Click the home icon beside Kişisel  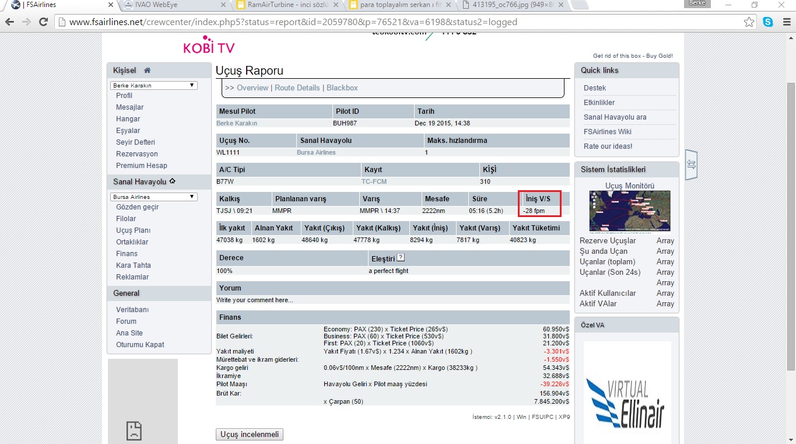tap(148, 71)
